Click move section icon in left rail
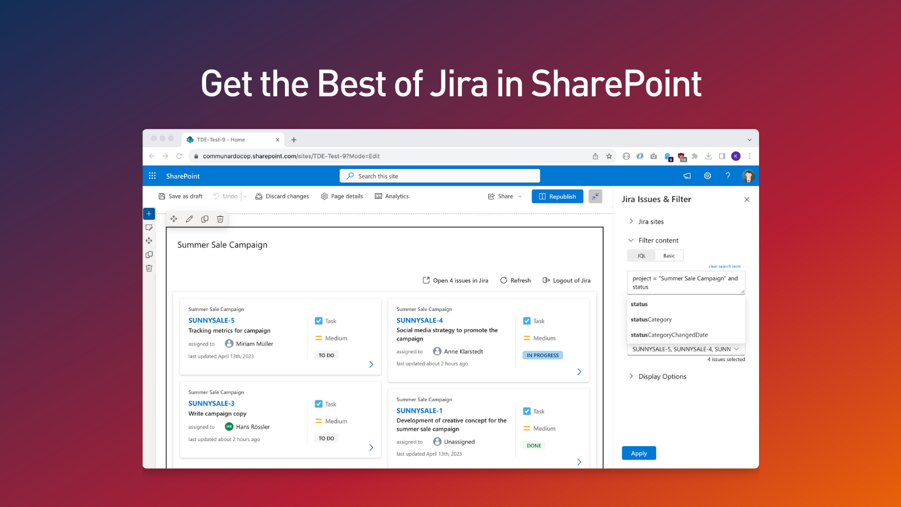Viewport: 901px width, 507px height. coord(149,241)
